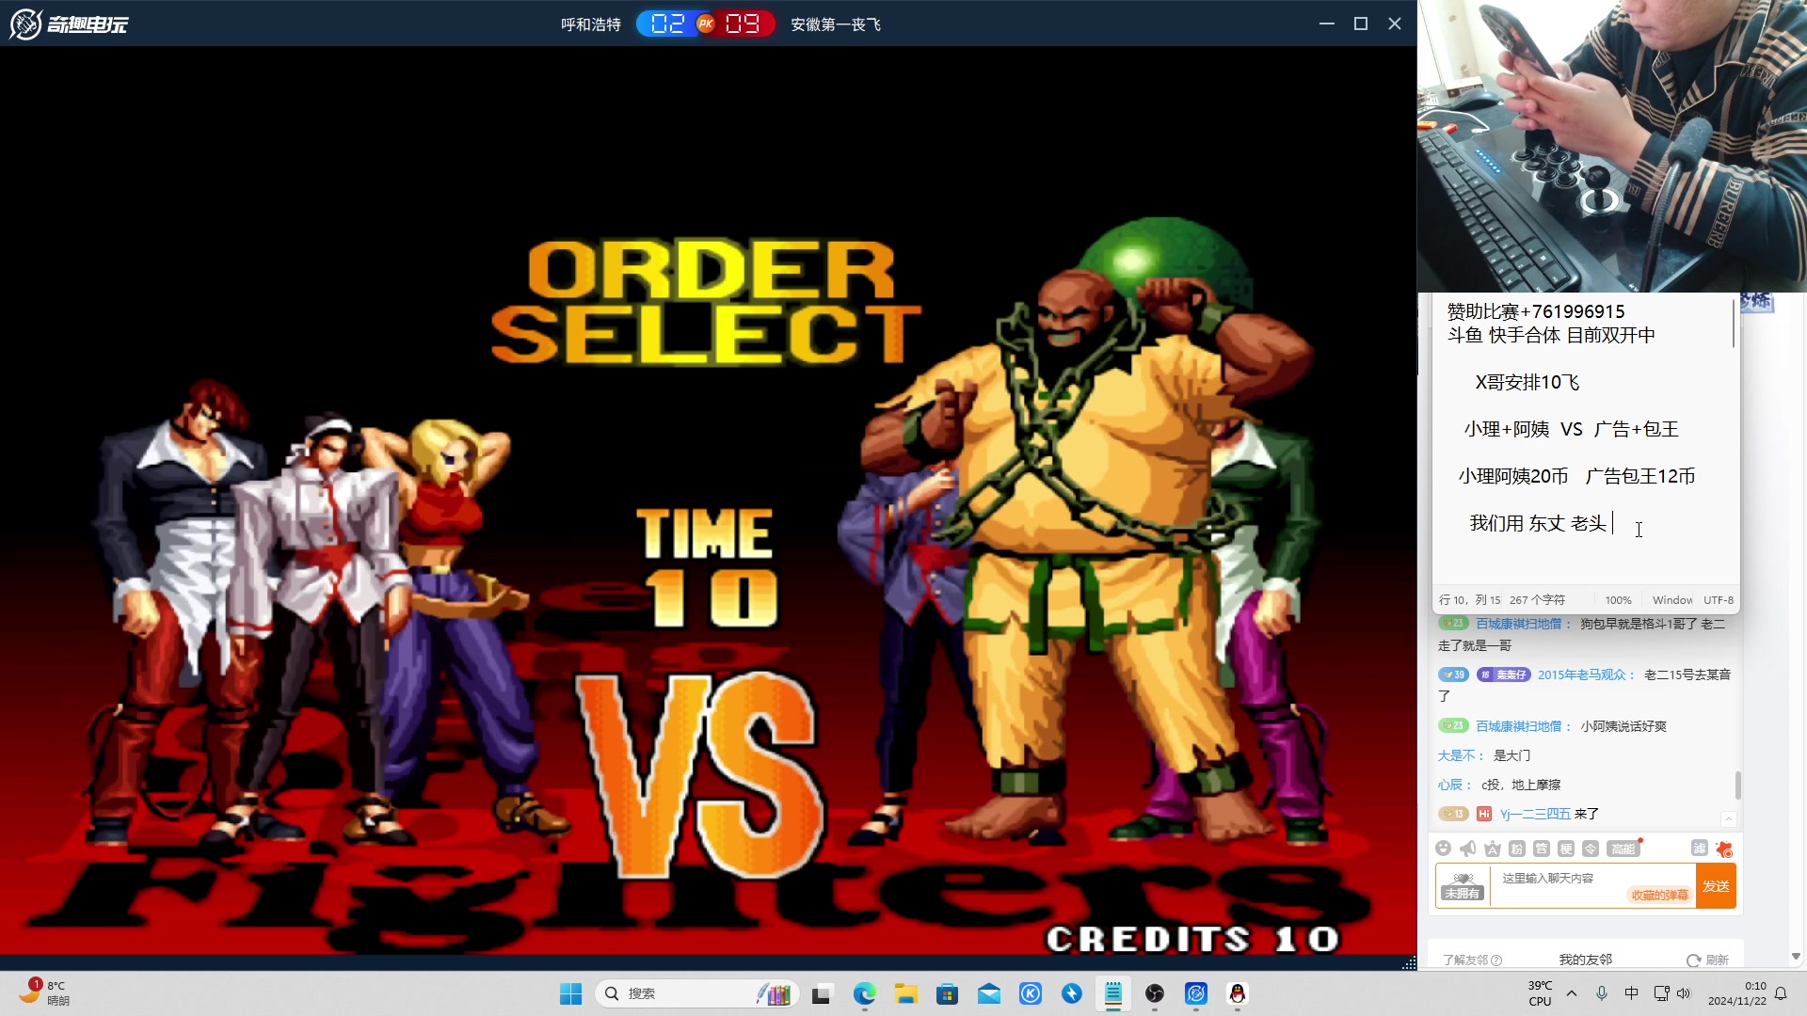The height and width of the screenshot is (1016, 1807).
Task: Open the 高能 high-energy button
Action: pos(1623,849)
